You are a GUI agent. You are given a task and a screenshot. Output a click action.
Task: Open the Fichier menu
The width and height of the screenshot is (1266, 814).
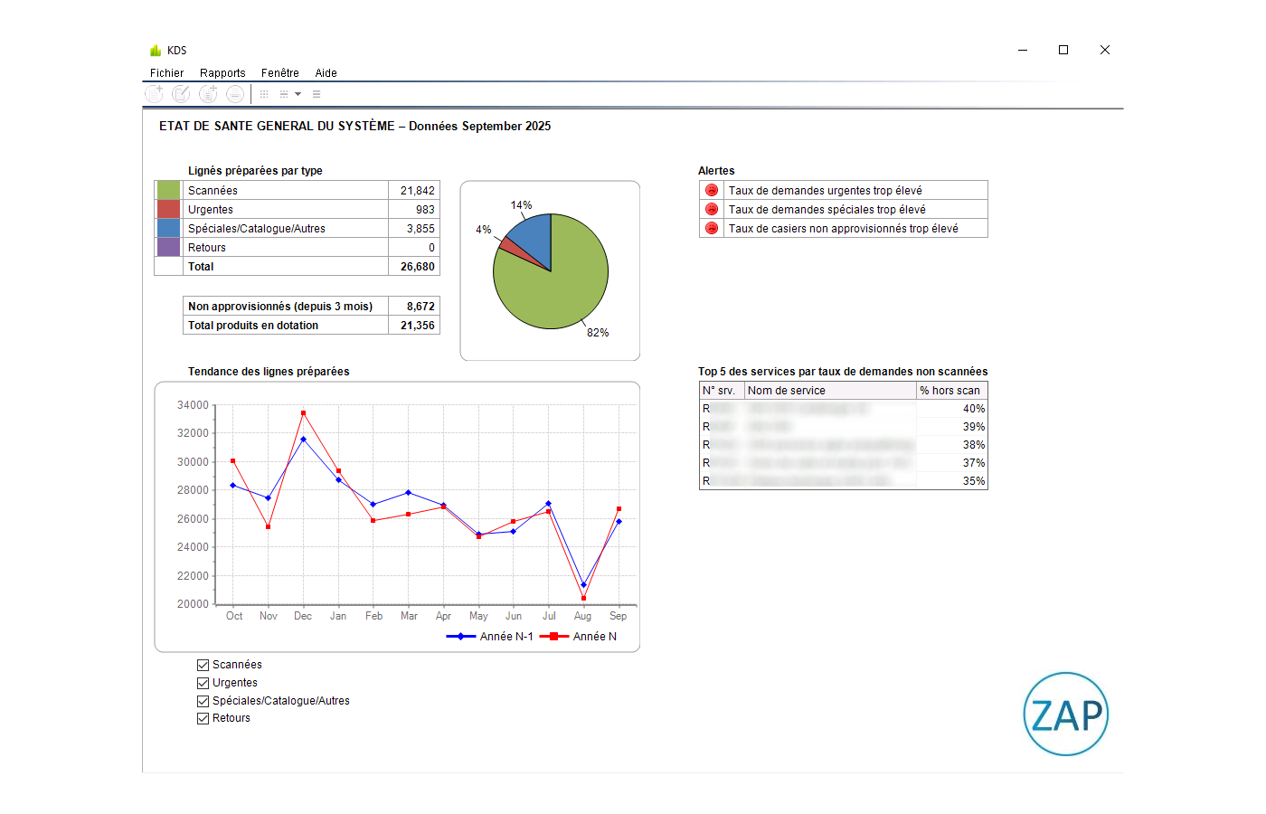tap(166, 73)
